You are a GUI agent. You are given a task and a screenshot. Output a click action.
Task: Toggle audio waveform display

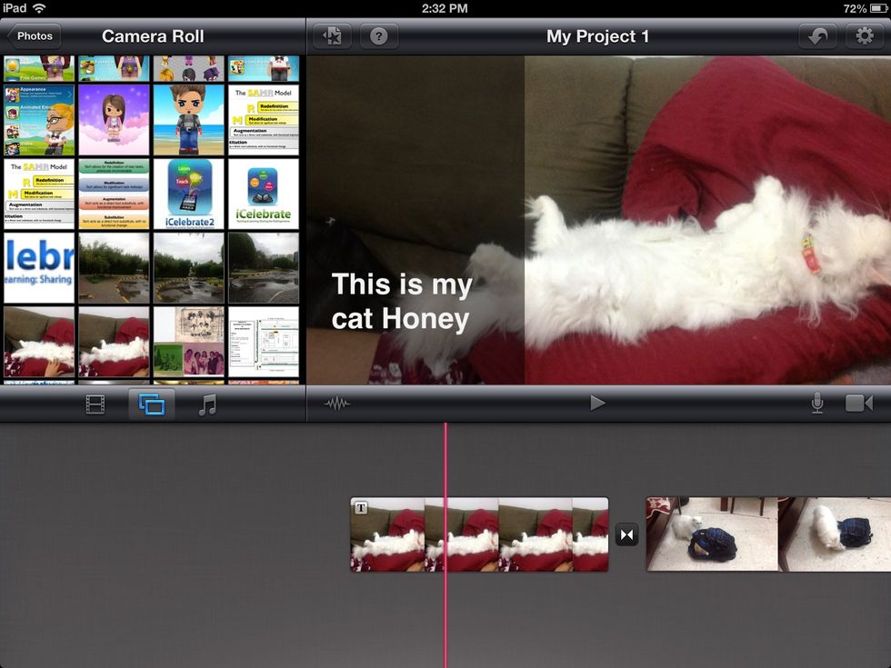coord(337,404)
